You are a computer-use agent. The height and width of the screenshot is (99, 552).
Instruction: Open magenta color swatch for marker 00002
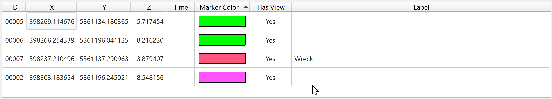[x=222, y=77]
